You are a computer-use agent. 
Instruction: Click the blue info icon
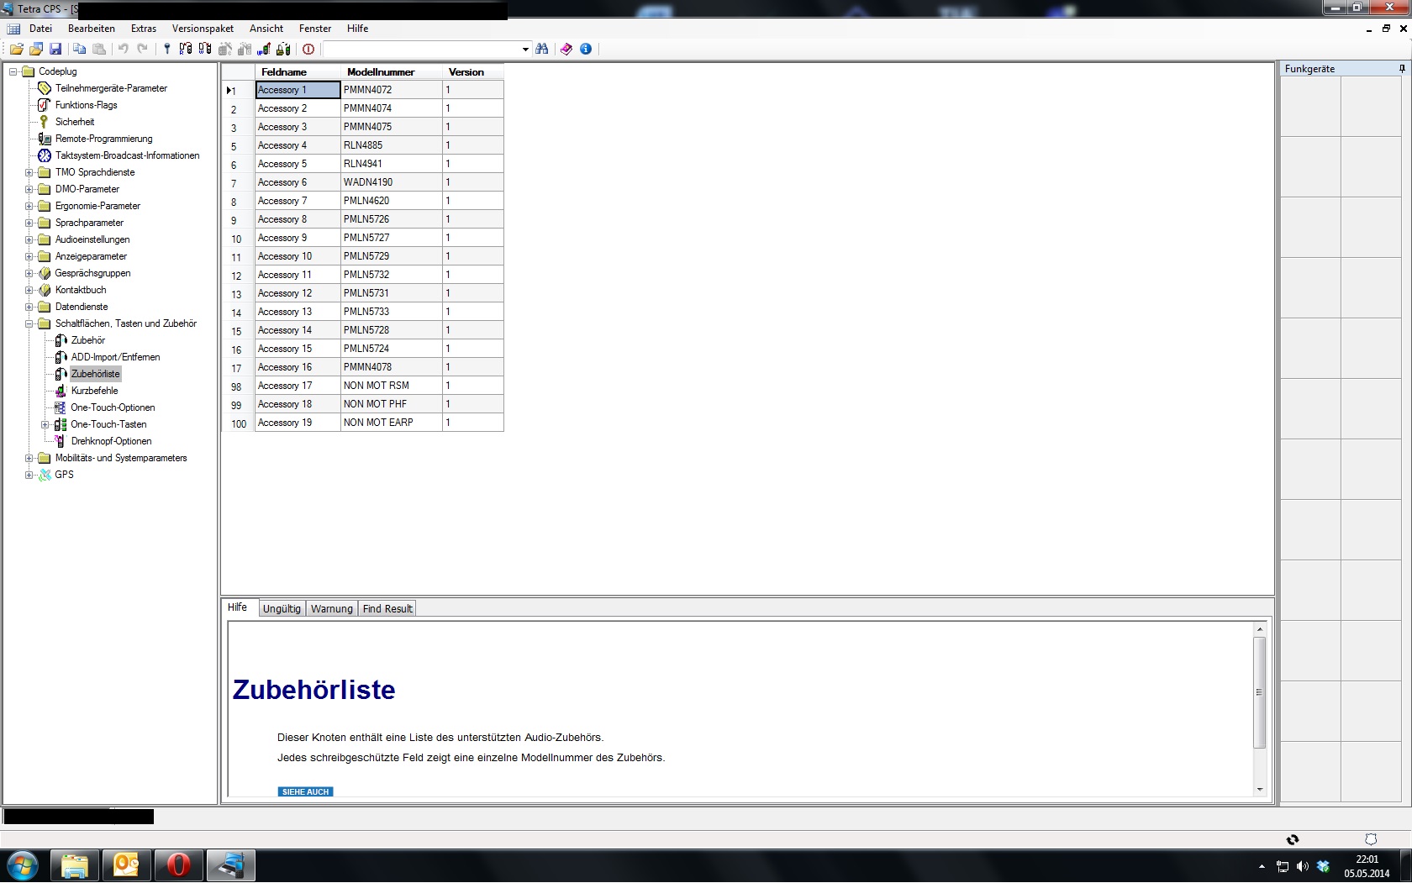coord(586,49)
